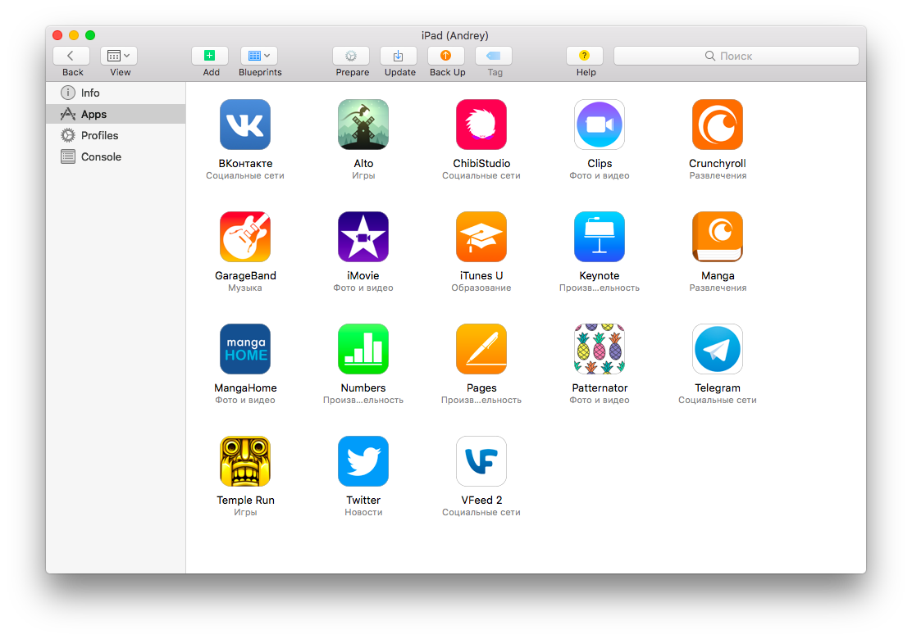Viewport: 912px width, 639px height.
Task: Select the iTunes U app icon
Action: point(481,237)
